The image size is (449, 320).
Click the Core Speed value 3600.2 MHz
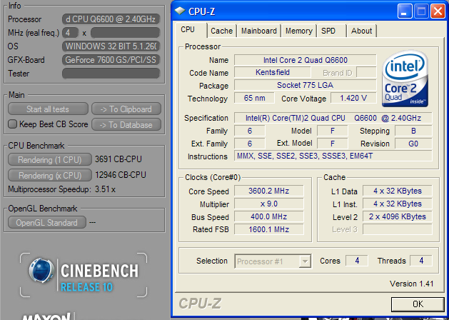tap(269, 191)
